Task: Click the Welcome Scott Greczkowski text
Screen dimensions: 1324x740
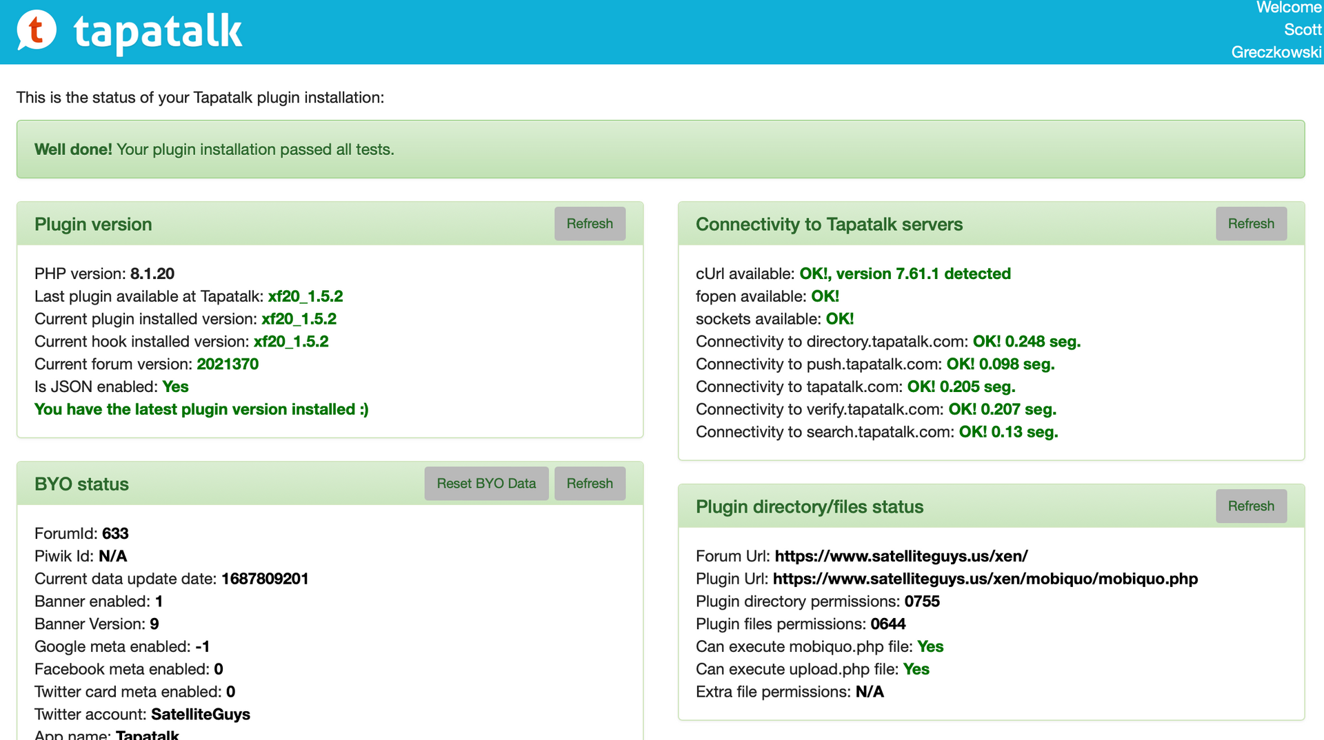Action: 1276,30
